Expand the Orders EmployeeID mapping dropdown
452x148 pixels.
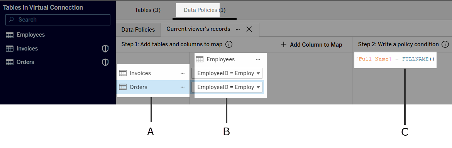(227, 87)
